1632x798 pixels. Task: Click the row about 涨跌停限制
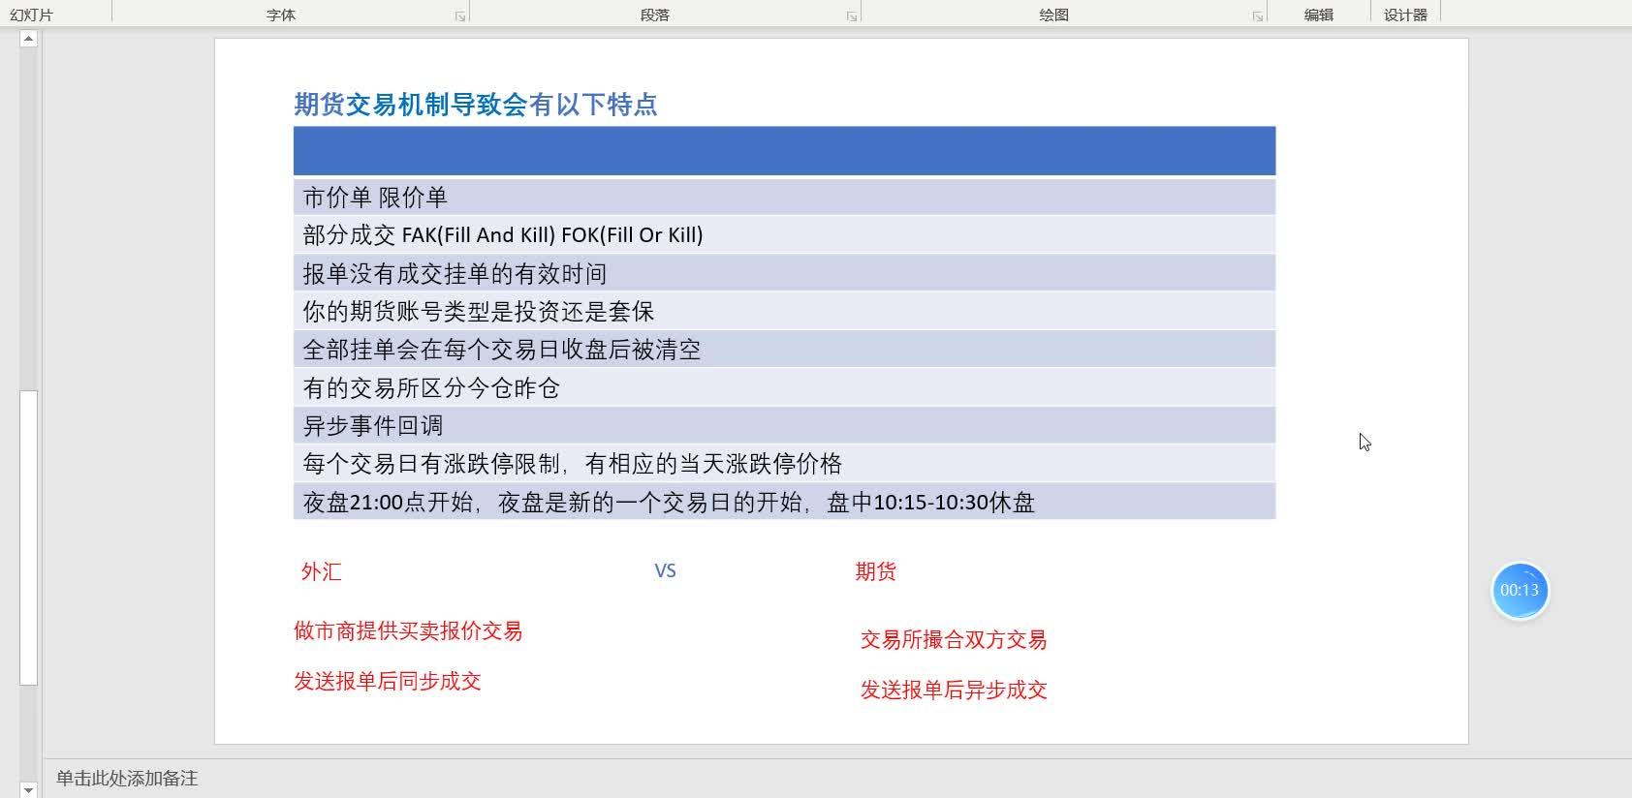(x=784, y=464)
